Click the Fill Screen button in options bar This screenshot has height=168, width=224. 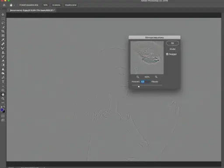(x=71, y=5)
